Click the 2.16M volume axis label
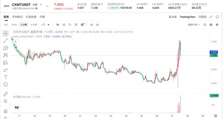 tap(214, 95)
